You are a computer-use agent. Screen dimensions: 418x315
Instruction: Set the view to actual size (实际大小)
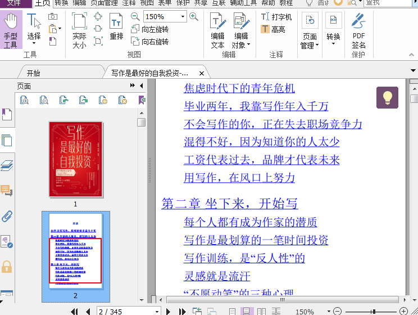(x=79, y=30)
